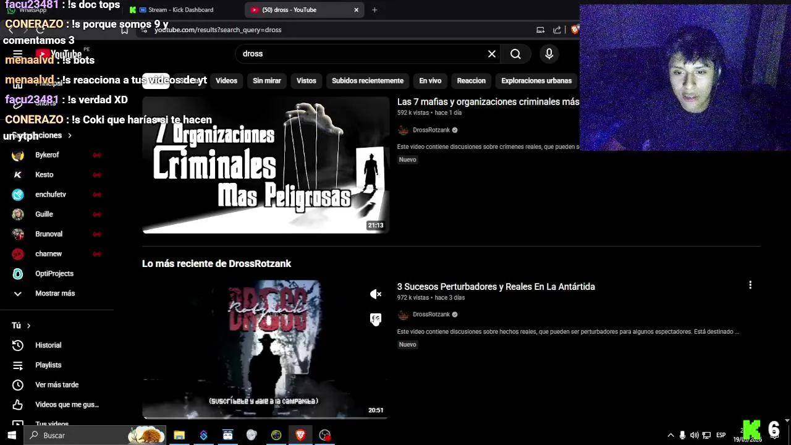Click the YouTube logo
This screenshot has width=791, height=445.
point(59,54)
